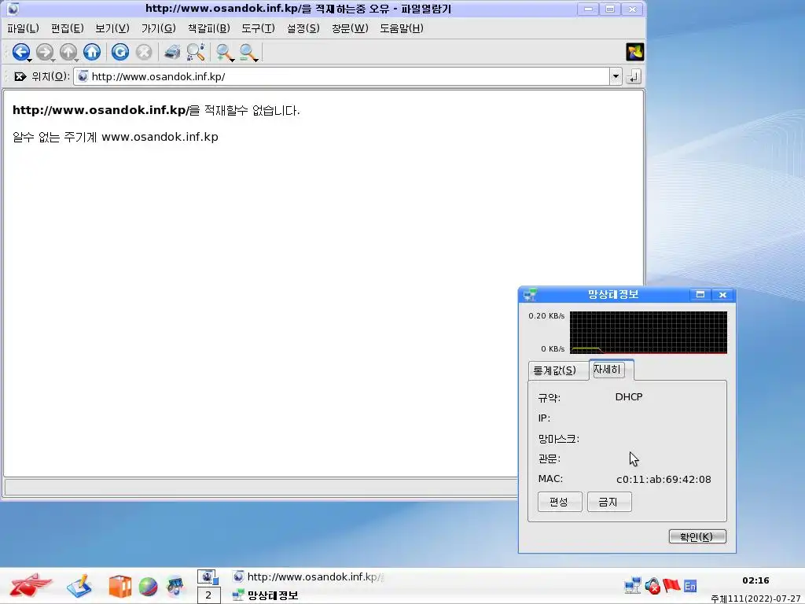Click the red flag tray icon
The width and height of the screenshot is (805, 604).
point(671,585)
